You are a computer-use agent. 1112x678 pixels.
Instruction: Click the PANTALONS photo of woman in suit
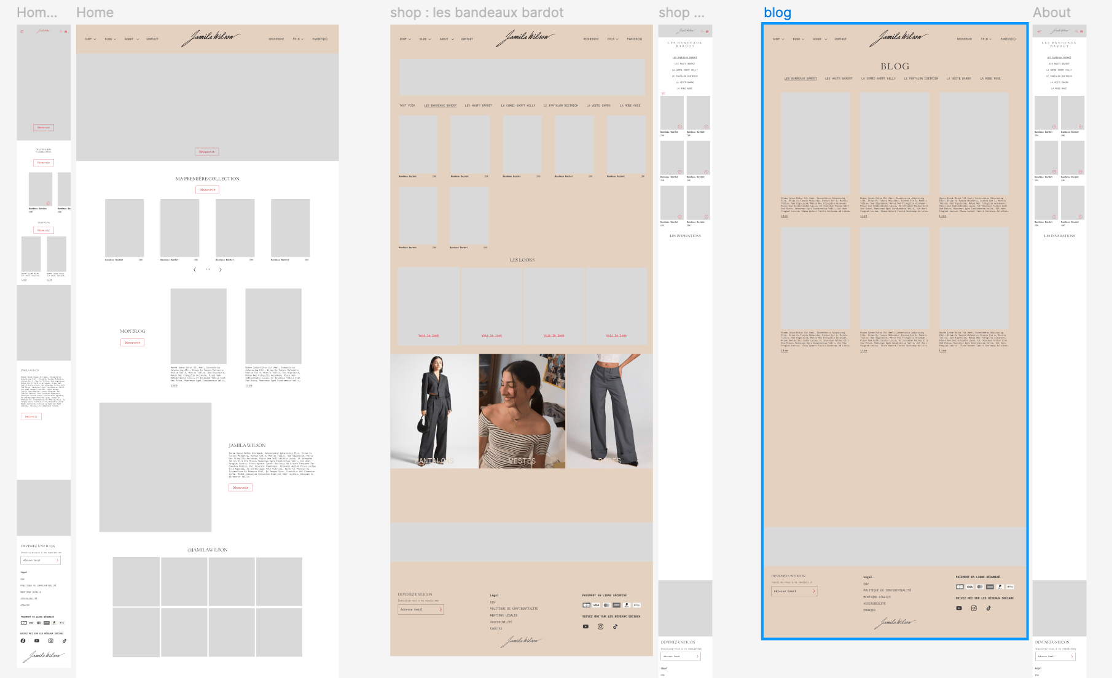tap(434, 410)
